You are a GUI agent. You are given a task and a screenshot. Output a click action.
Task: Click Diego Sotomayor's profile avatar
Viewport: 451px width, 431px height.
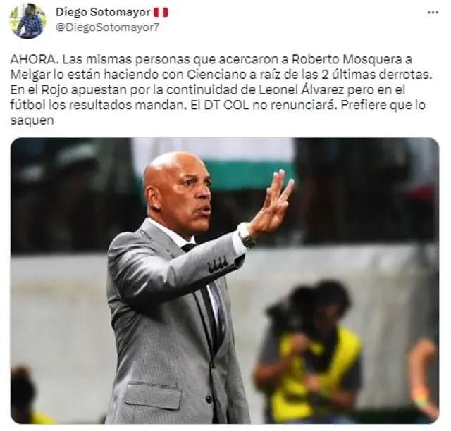pyautogui.click(x=28, y=21)
